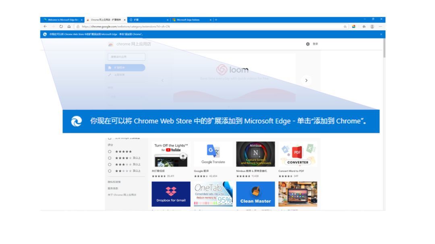Viewport: 435px width, 244px height.
Task: Switch to the Microsoft Edge Addons tab
Action: click(x=192, y=20)
